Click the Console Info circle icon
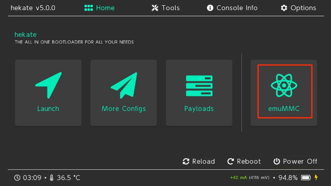 pyautogui.click(x=210, y=8)
